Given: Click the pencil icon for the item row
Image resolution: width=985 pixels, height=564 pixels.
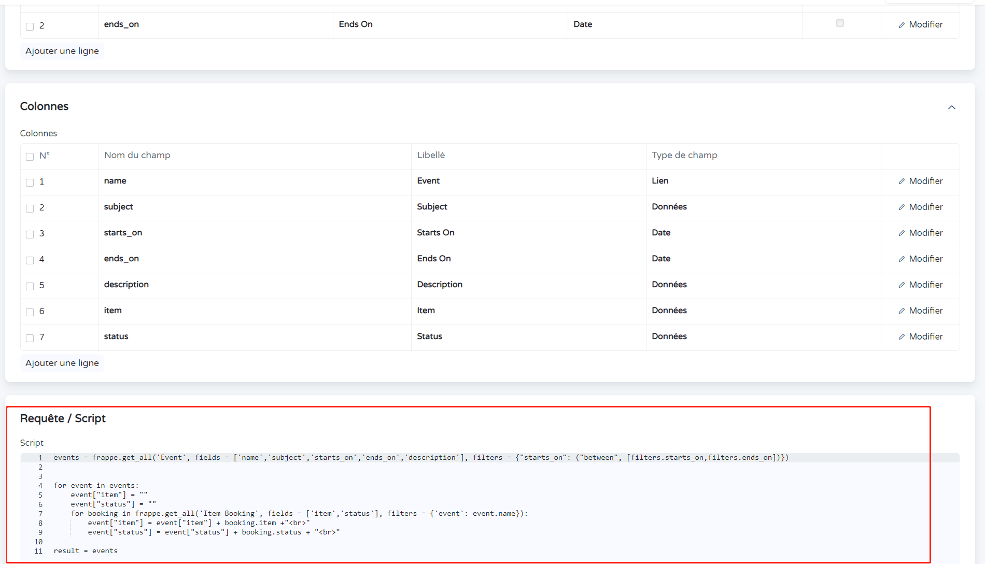Looking at the screenshot, I should (x=902, y=311).
